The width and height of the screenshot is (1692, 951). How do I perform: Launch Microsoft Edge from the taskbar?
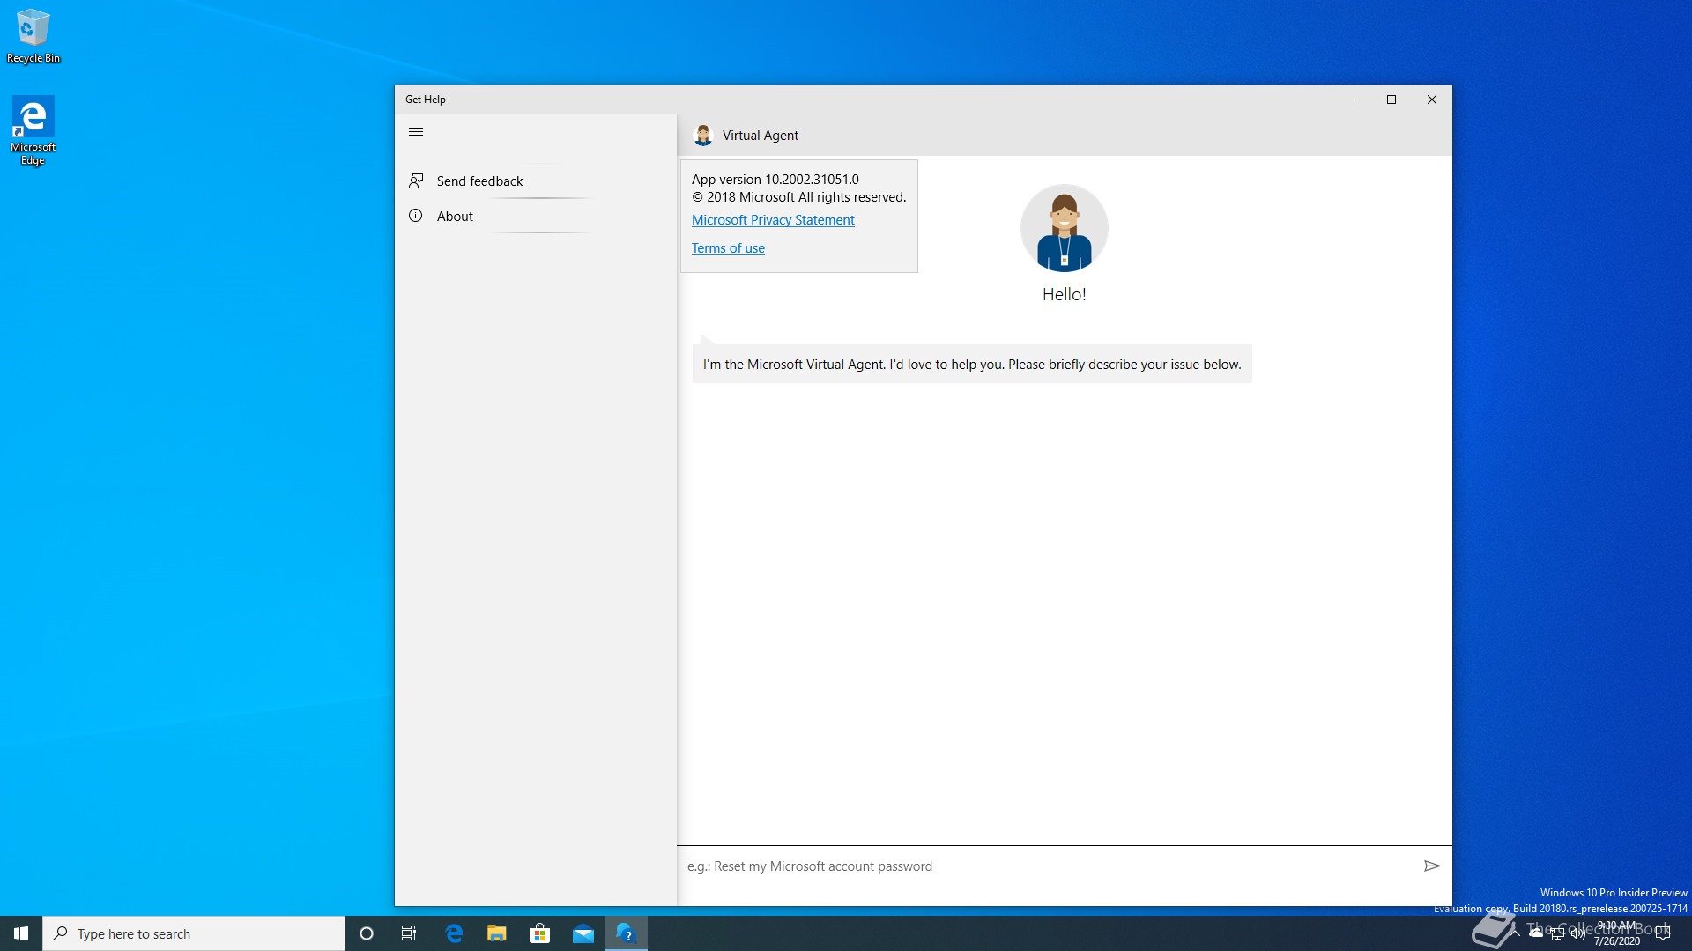[454, 933]
